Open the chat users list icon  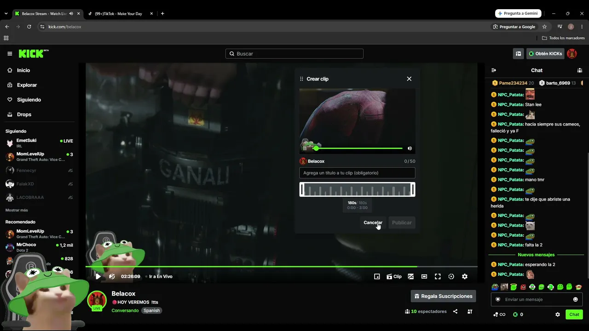(x=580, y=70)
